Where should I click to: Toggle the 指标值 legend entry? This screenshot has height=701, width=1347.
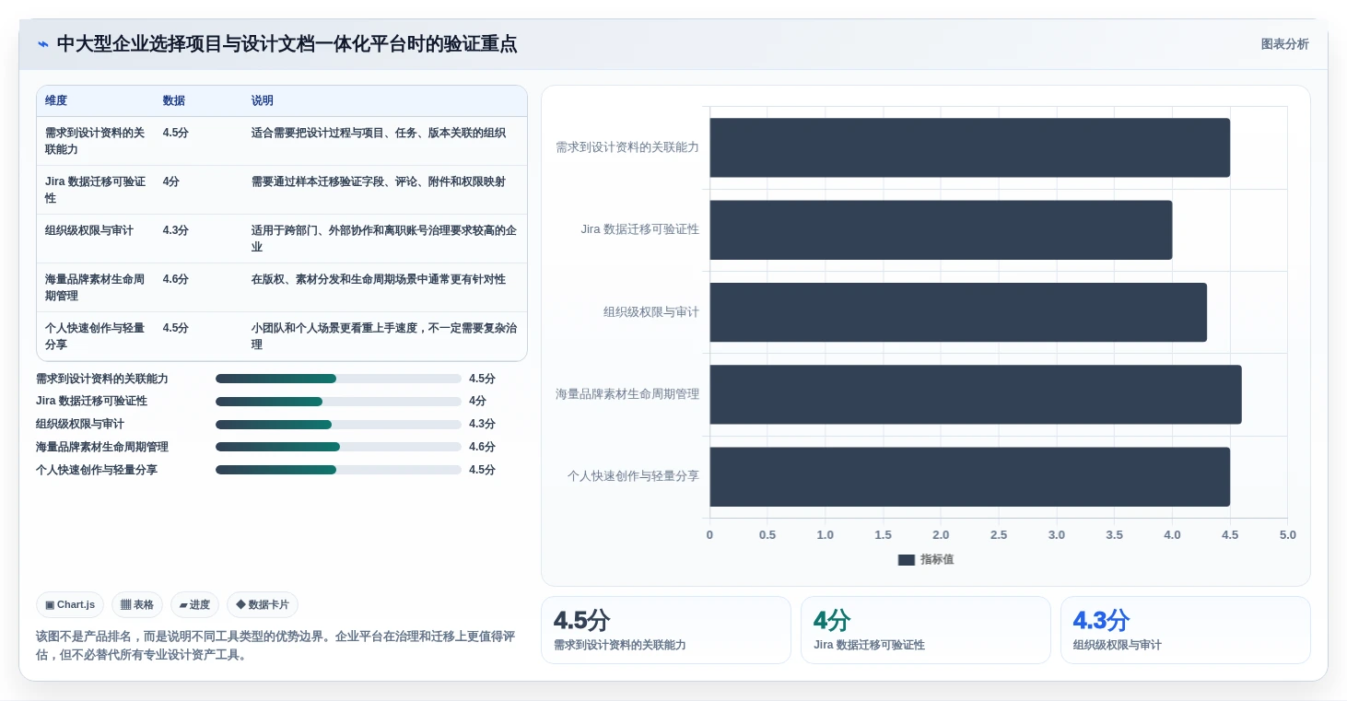click(x=926, y=559)
